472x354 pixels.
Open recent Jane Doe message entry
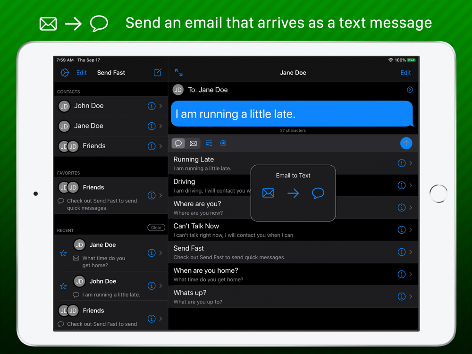[x=111, y=253]
